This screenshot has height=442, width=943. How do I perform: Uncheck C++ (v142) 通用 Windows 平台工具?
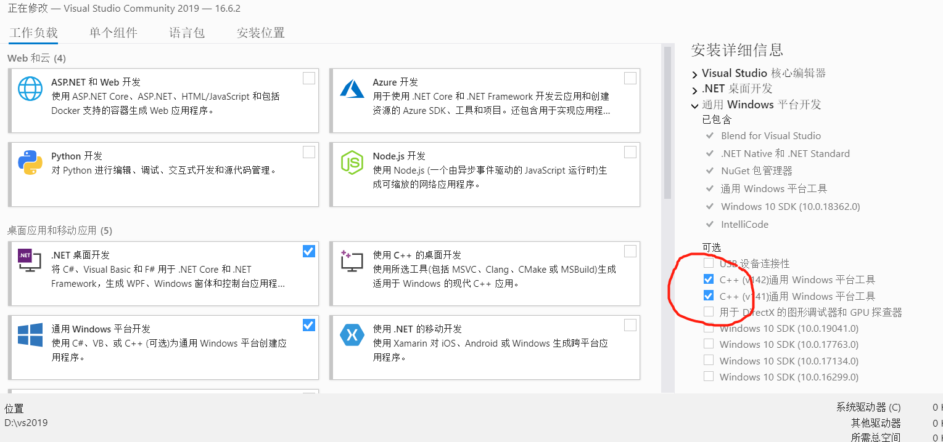pos(709,279)
